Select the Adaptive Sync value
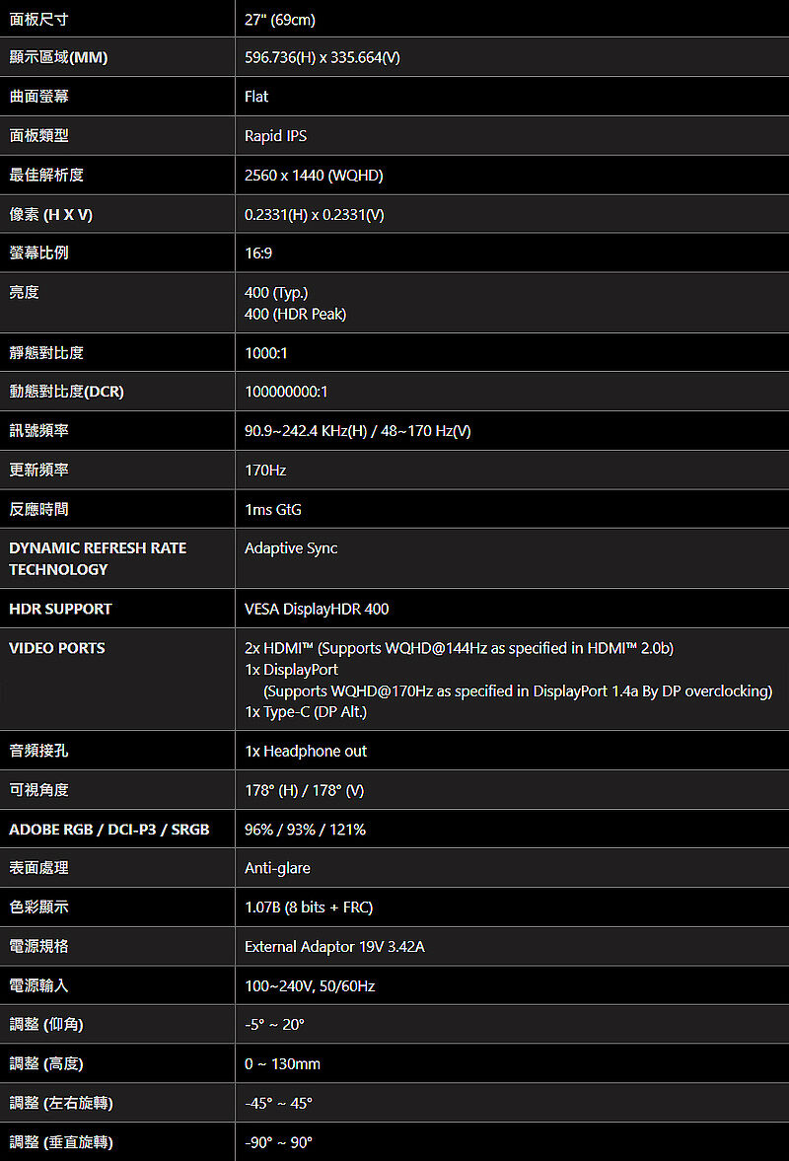789x1161 pixels. [291, 547]
